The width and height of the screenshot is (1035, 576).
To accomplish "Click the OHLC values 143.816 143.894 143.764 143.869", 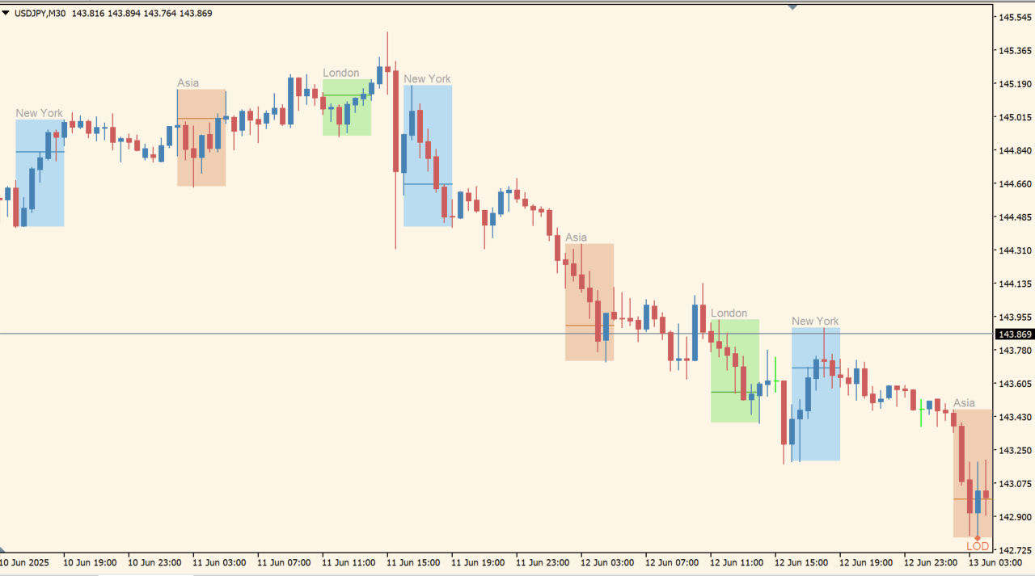I will pyautogui.click(x=142, y=13).
